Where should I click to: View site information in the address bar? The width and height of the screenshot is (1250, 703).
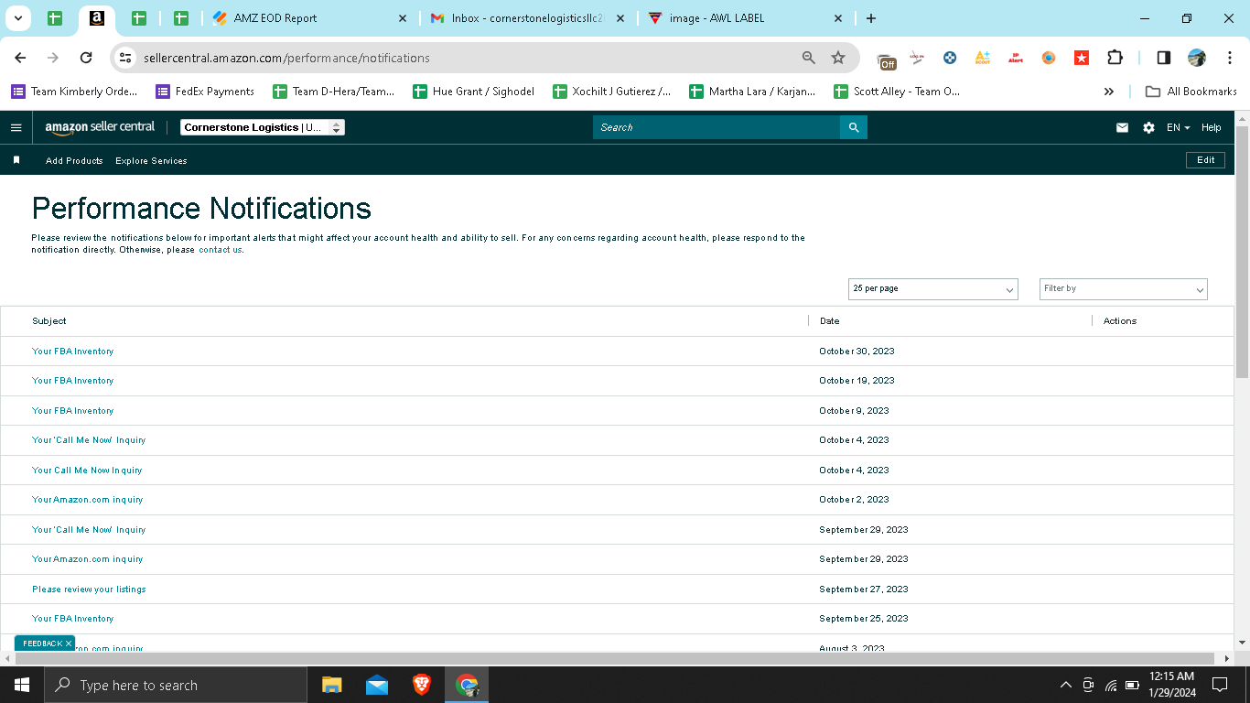pyautogui.click(x=125, y=58)
